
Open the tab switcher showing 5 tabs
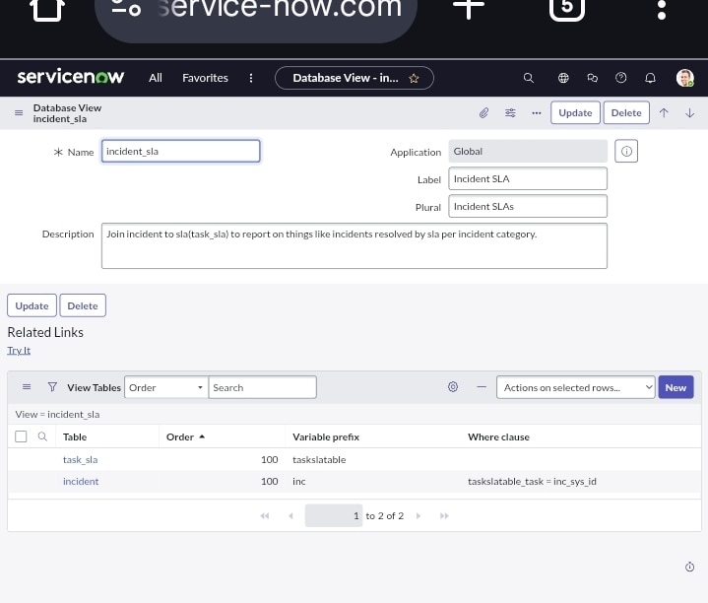click(566, 8)
